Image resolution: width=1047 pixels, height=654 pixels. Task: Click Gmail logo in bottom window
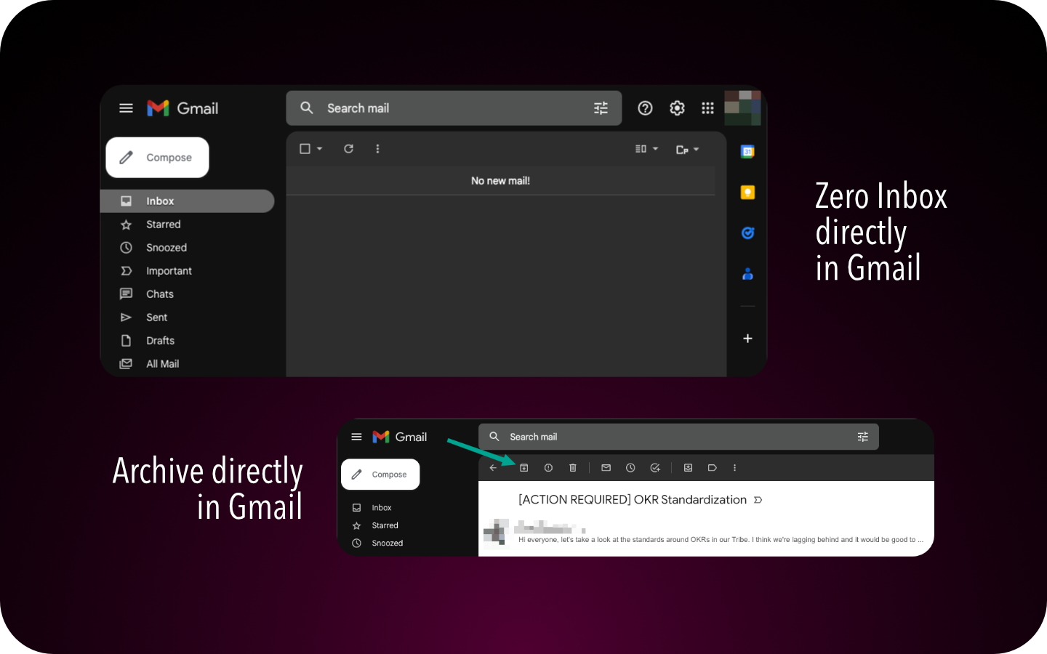pyautogui.click(x=399, y=437)
